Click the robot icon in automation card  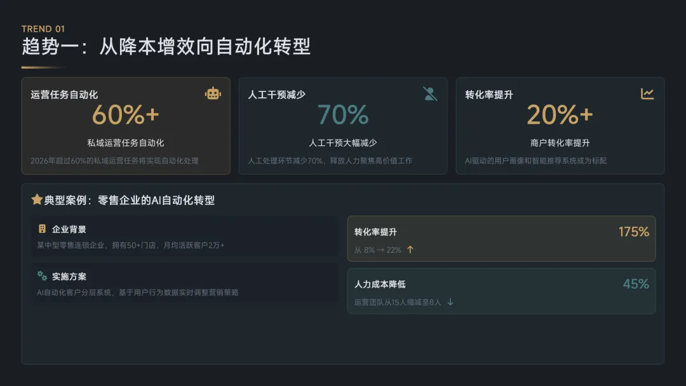coord(213,94)
